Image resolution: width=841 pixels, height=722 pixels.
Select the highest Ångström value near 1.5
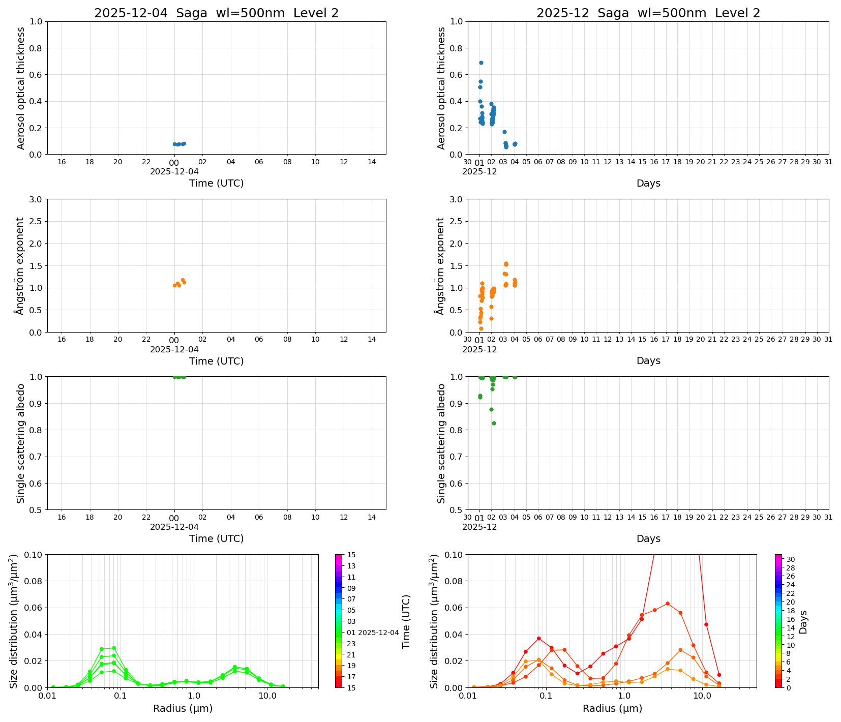pyautogui.click(x=506, y=264)
